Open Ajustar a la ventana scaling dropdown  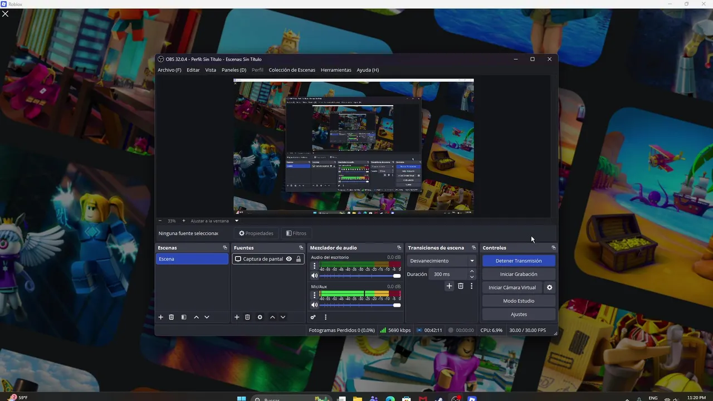click(214, 221)
